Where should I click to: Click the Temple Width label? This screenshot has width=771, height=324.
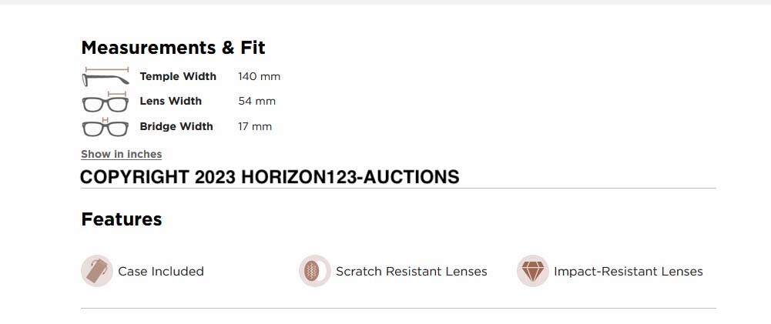click(178, 76)
